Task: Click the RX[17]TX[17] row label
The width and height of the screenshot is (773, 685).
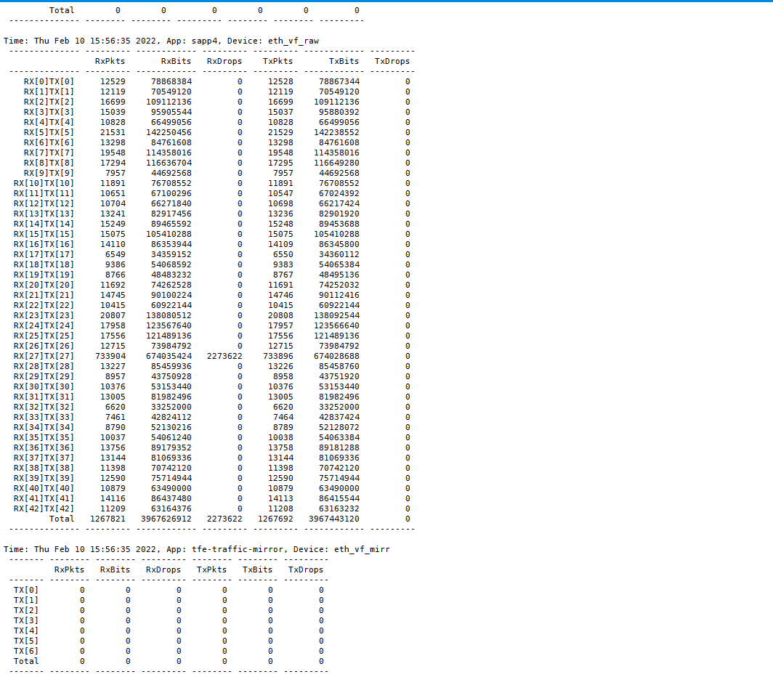Action: tap(44, 255)
